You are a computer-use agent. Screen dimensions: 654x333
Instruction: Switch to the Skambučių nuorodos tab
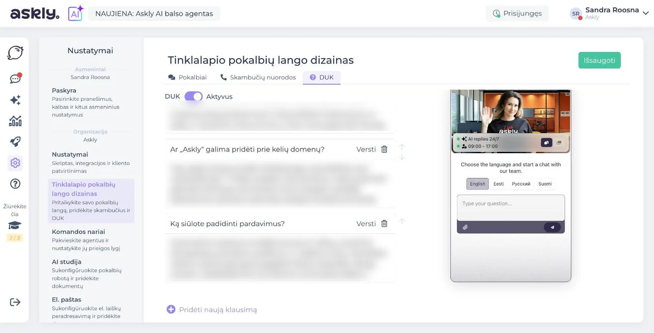click(x=258, y=77)
